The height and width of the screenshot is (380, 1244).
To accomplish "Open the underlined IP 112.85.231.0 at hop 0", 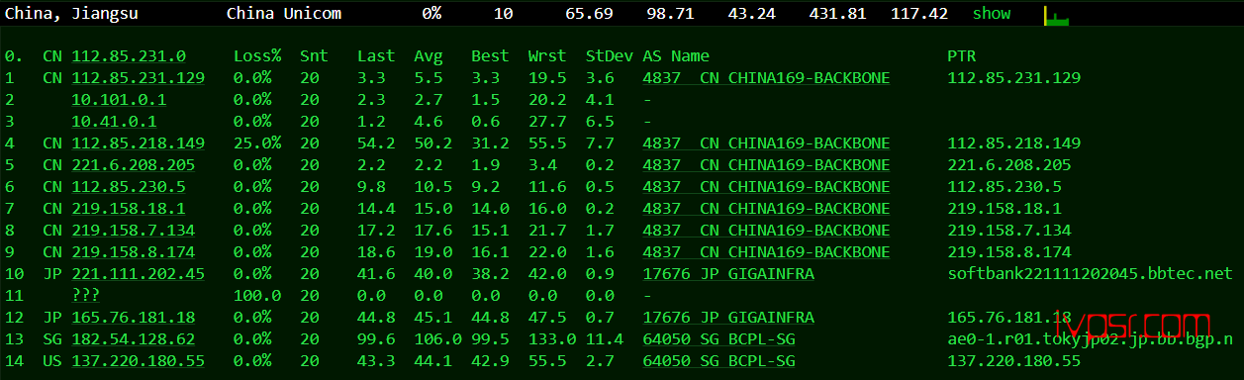I will pyautogui.click(x=129, y=56).
